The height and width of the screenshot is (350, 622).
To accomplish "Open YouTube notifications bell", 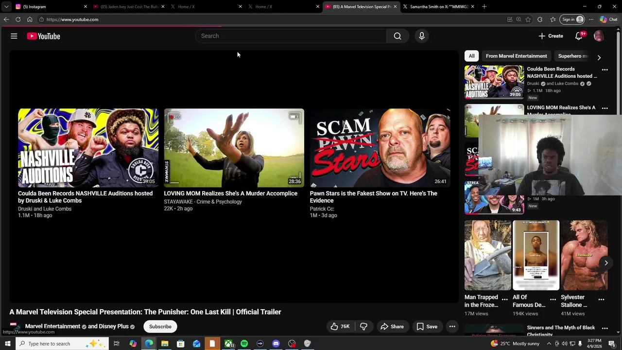I will pos(579,36).
